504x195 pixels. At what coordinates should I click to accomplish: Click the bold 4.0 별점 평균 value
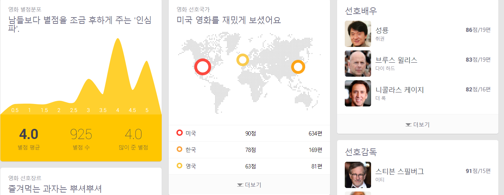coord(29,134)
